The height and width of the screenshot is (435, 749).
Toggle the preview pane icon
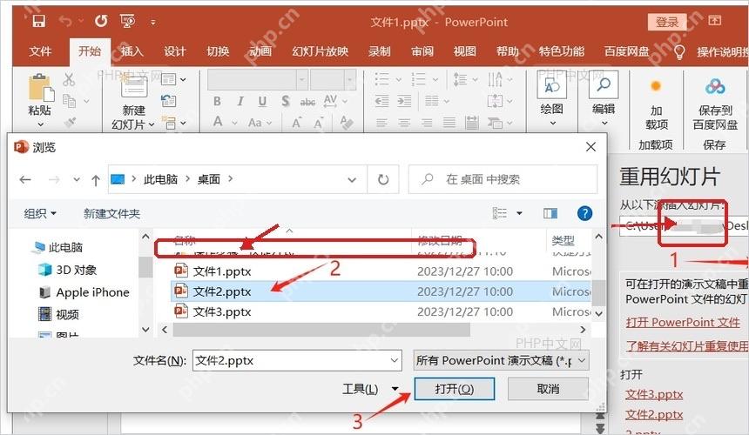pos(550,213)
